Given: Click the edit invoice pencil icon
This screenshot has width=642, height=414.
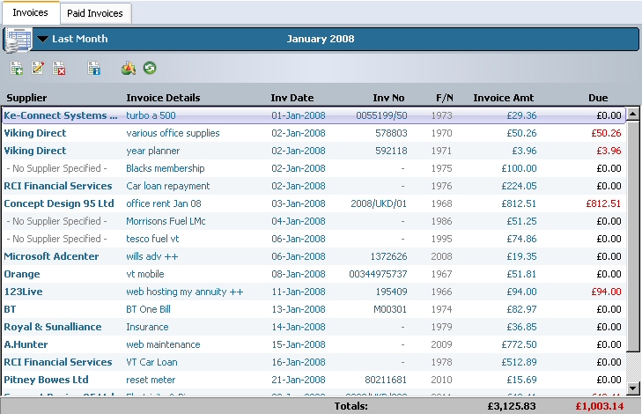Looking at the screenshot, I should click(x=38, y=68).
